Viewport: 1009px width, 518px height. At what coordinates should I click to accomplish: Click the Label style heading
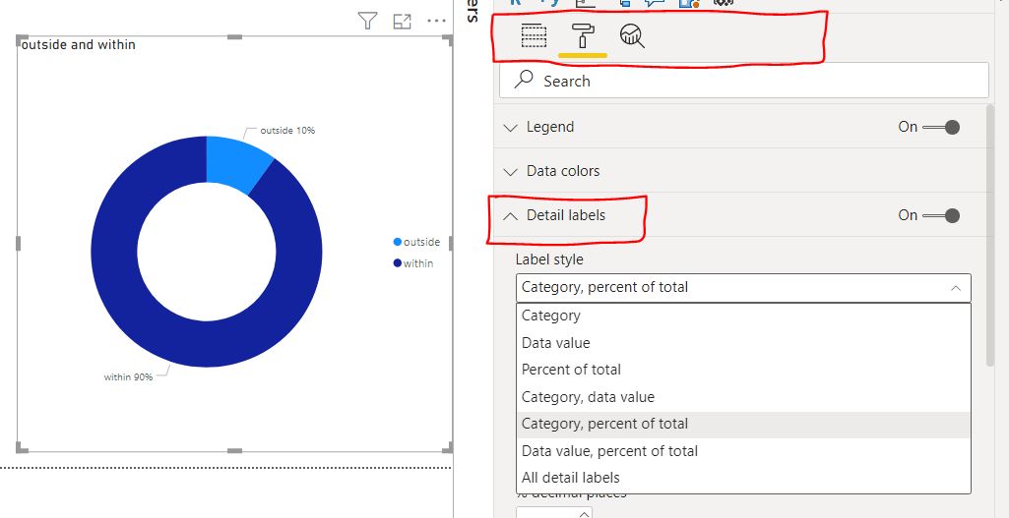549,259
